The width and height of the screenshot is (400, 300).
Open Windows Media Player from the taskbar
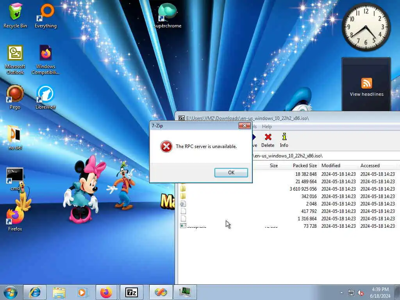[82, 292]
